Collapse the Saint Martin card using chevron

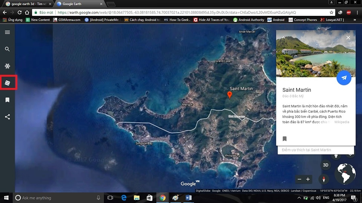[284, 38]
